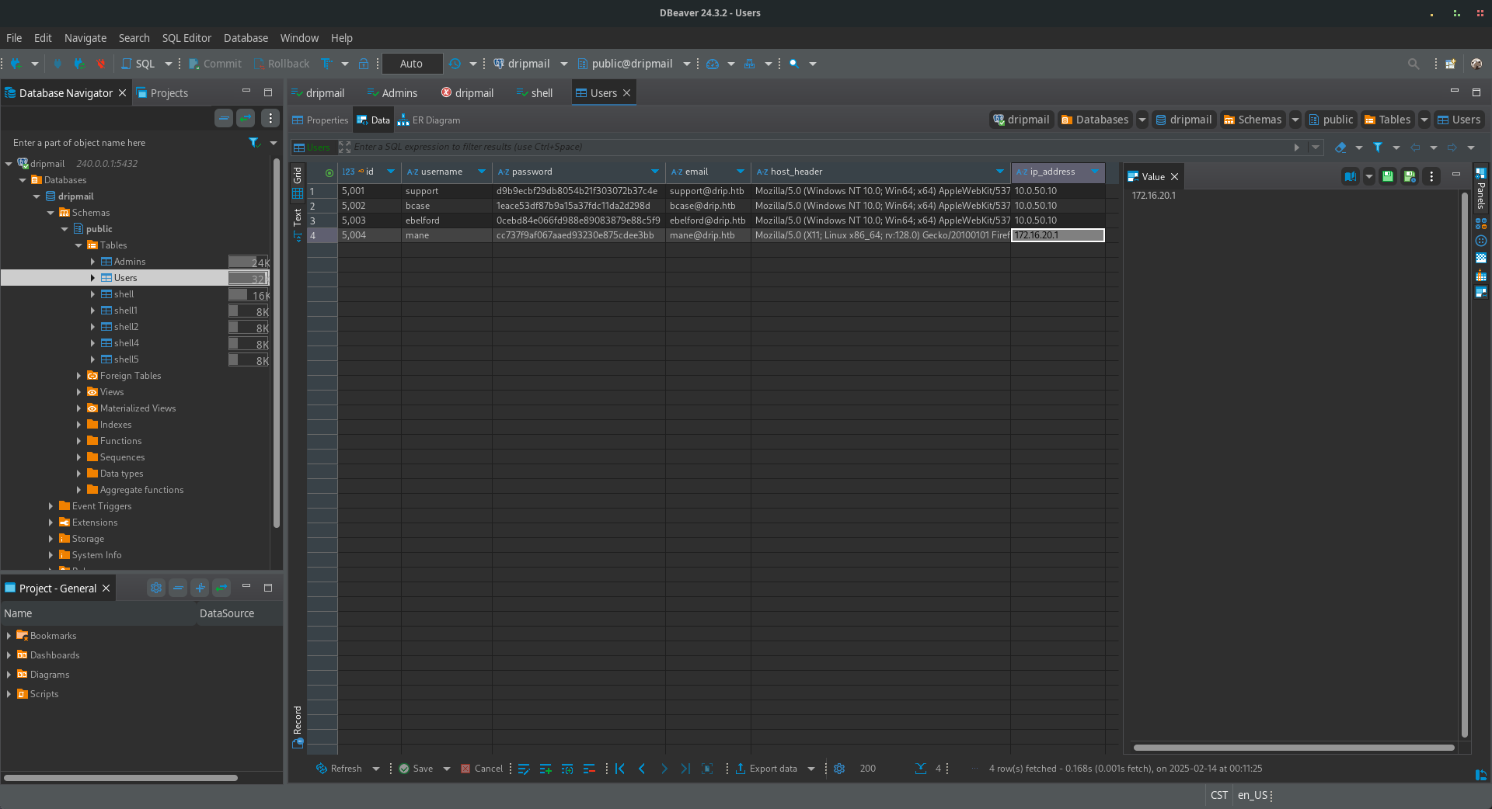1492x809 pixels.
Task: Open the active schema public@dripmail dropdown
Action: pyautogui.click(x=687, y=64)
